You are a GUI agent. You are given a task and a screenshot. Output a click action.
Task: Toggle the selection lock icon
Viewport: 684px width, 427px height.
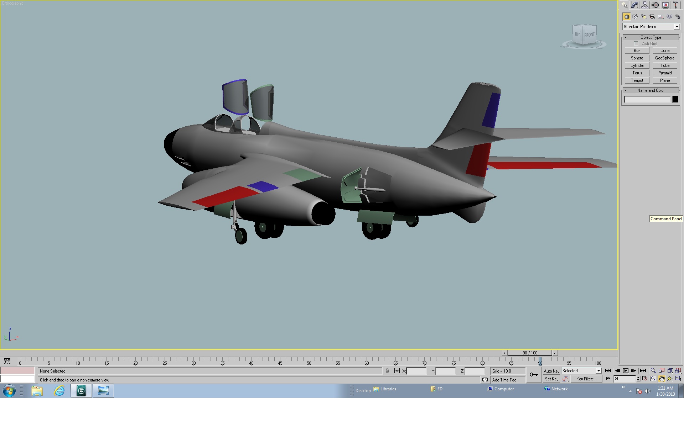(x=387, y=371)
